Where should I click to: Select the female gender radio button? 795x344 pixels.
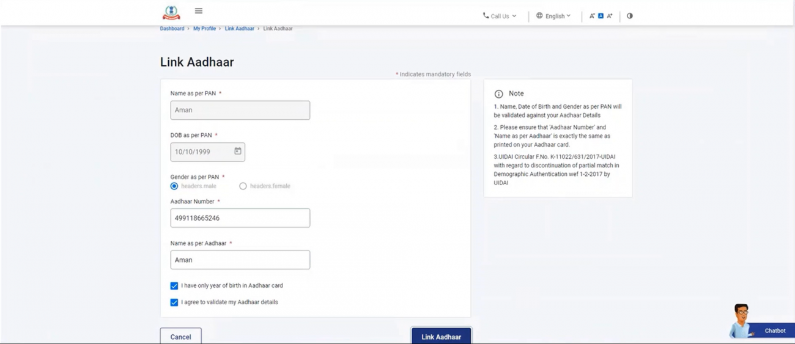point(243,186)
